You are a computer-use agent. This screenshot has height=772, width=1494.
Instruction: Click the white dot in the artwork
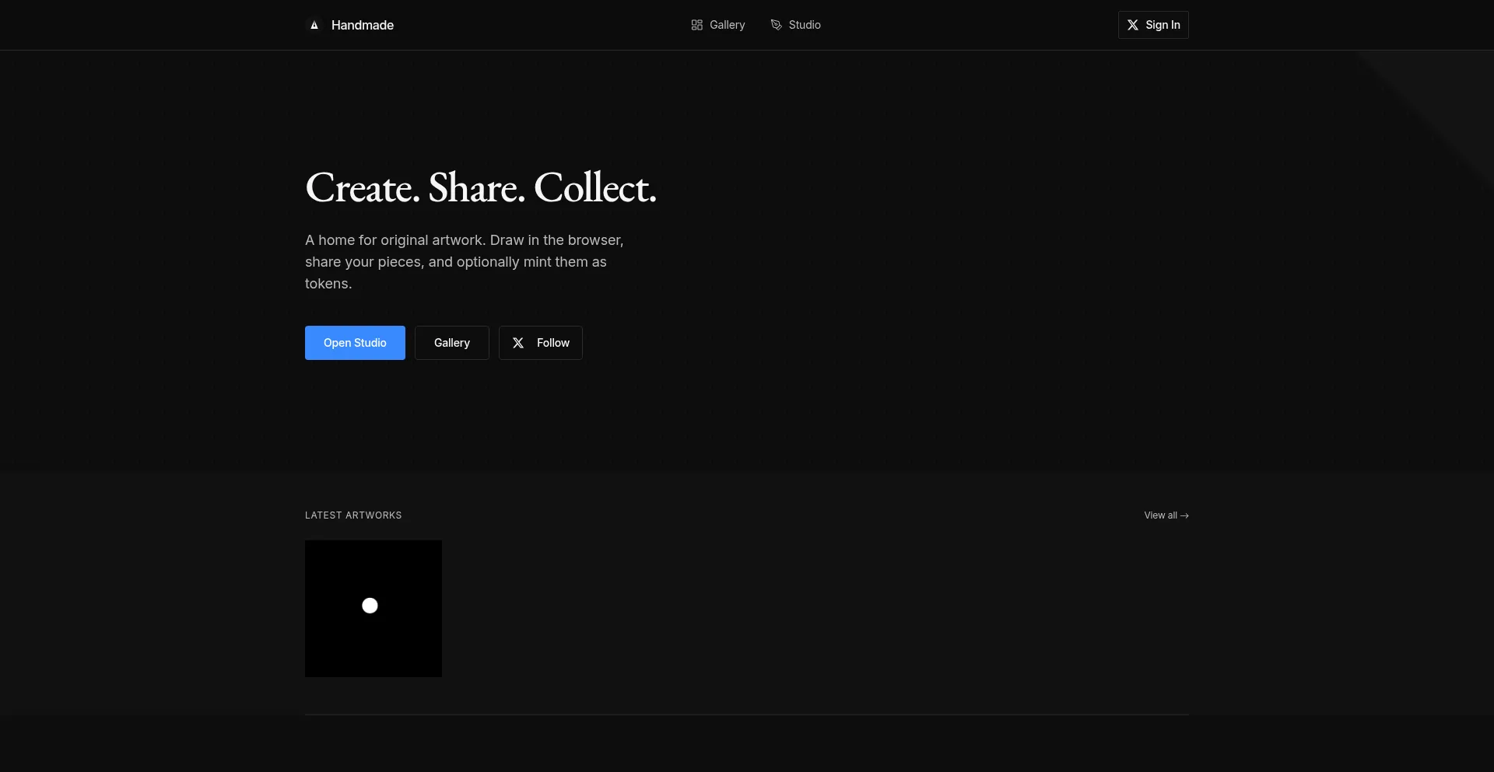tap(370, 606)
